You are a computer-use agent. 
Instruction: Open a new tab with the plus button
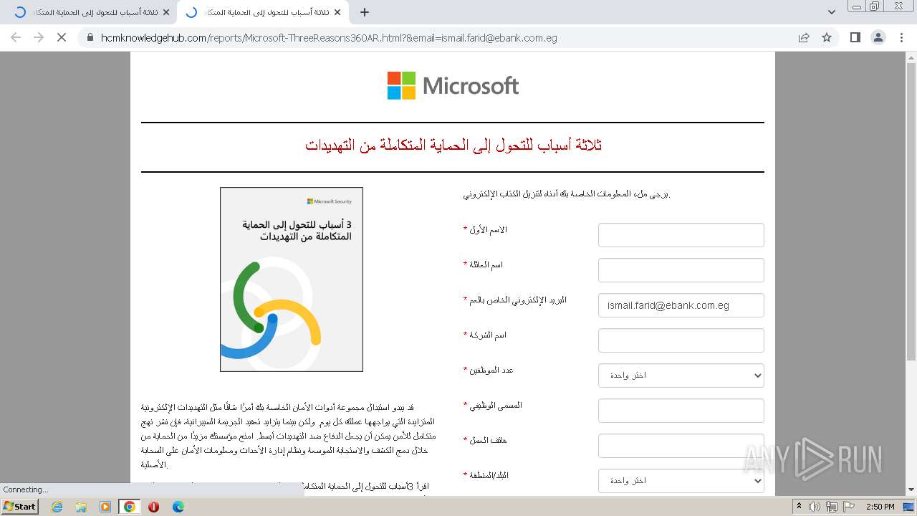click(x=365, y=12)
